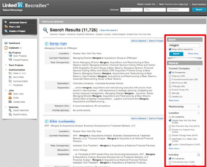
Task: Click the Search button in refine panel
Action: point(176,54)
